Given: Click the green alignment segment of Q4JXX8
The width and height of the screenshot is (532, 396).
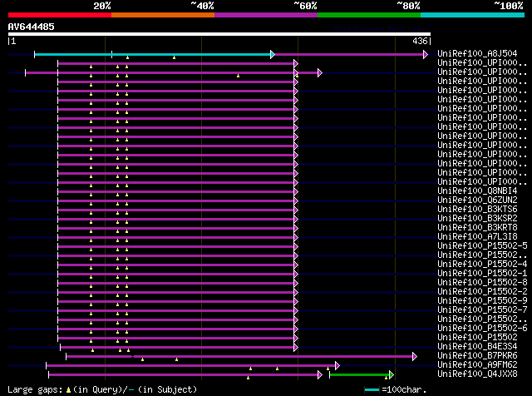Looking at the screenshot, I should pos(359,375).
